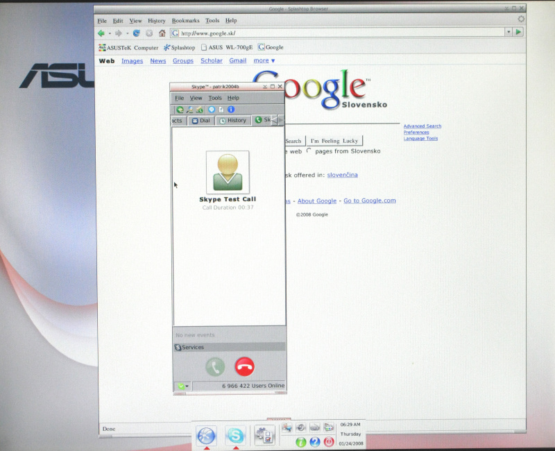
Task: Click the 'Go to Google.com' link
Action: coord(370,201)
